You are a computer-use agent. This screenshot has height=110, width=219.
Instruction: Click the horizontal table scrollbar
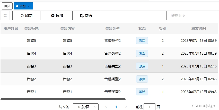tap(63, 99)
